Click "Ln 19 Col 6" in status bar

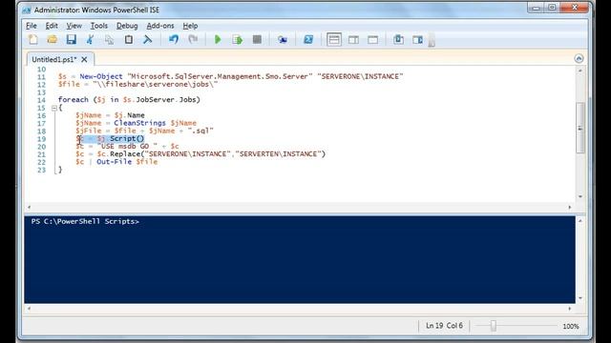point(444,326)
